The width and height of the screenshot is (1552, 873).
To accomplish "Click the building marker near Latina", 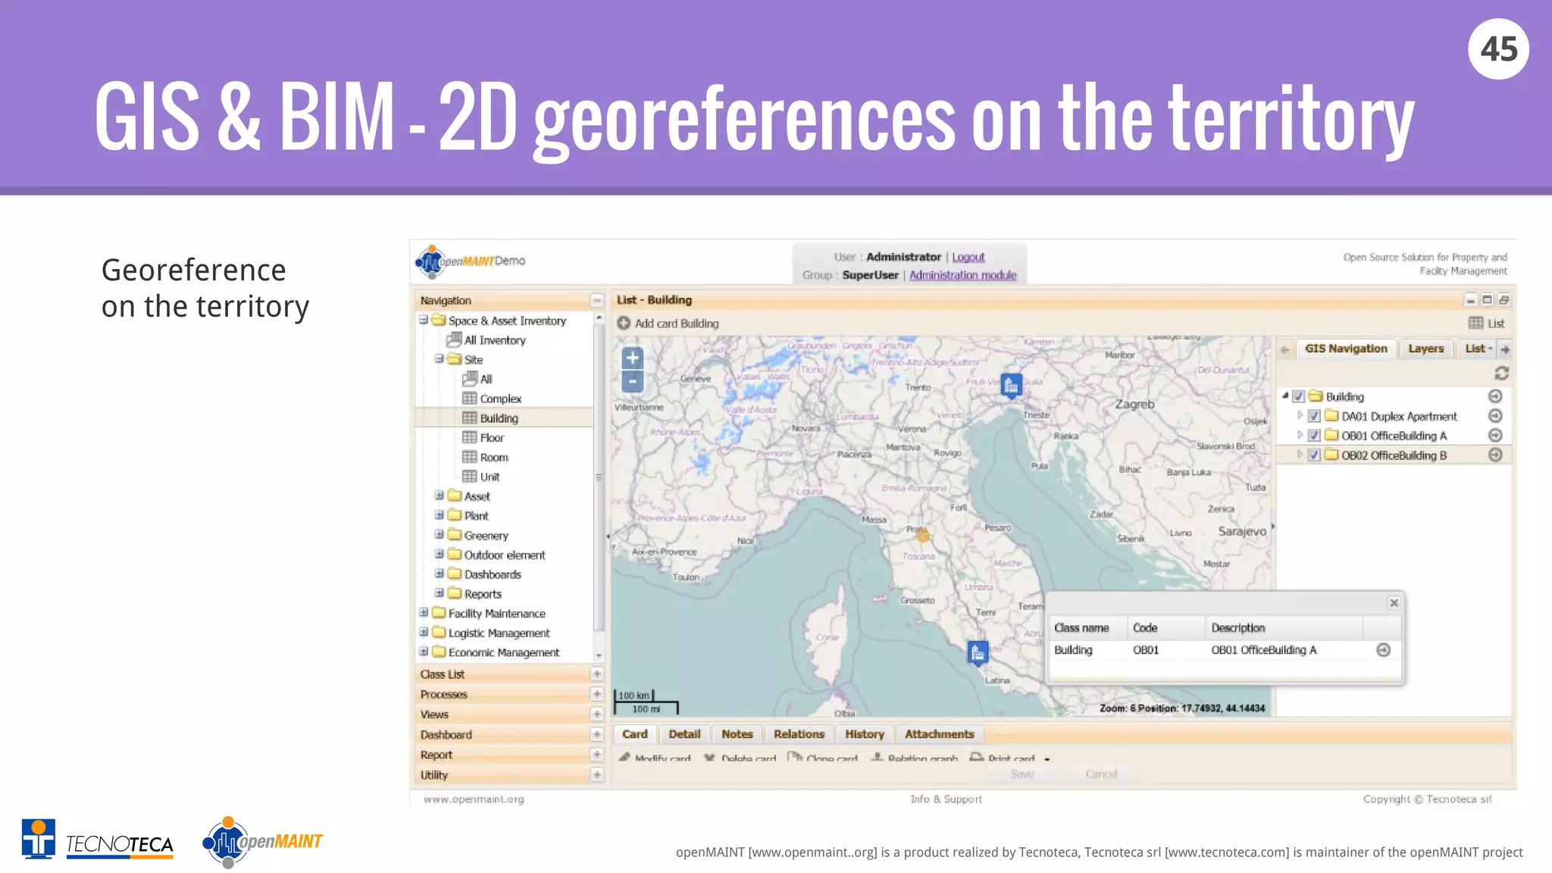I will (x=978, y=652).
